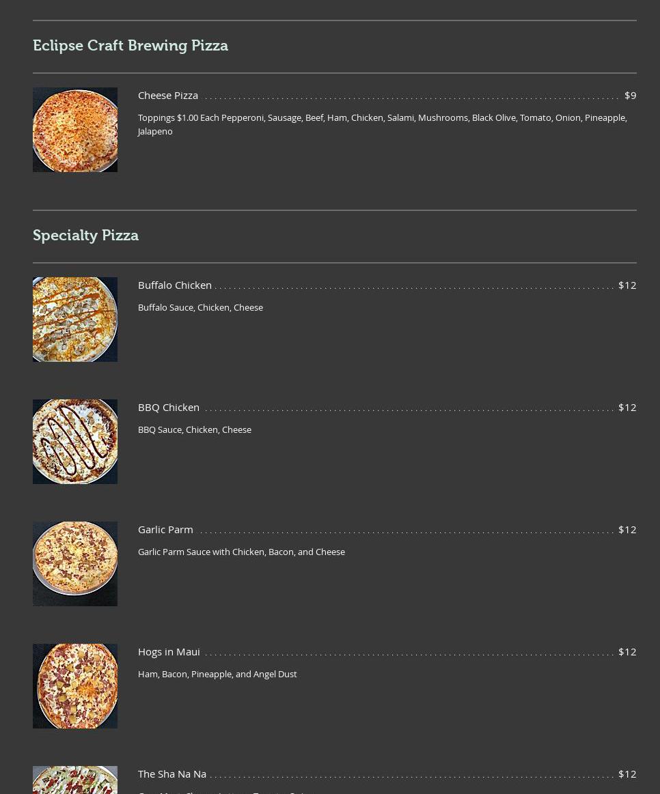
Task: Click the Cheese Pizza thumbnail image
Action: point(75,130)
